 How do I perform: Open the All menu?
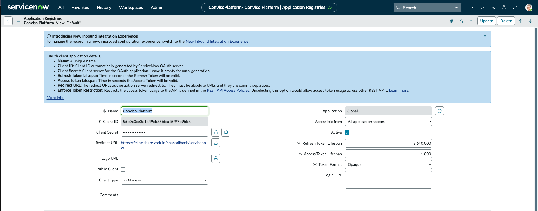(61, 8)
